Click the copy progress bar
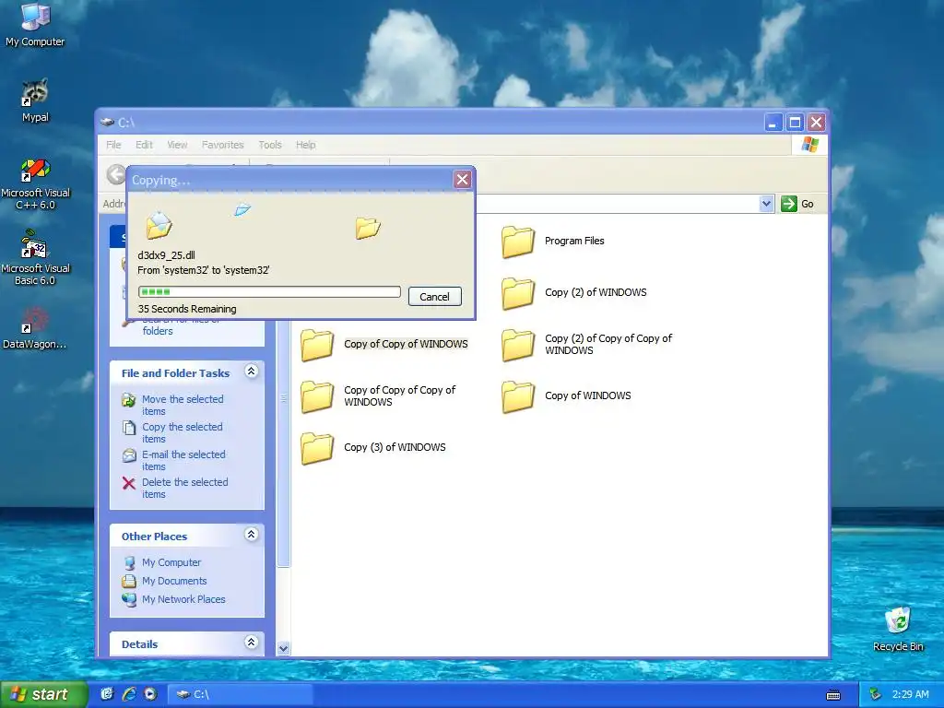 269,292
